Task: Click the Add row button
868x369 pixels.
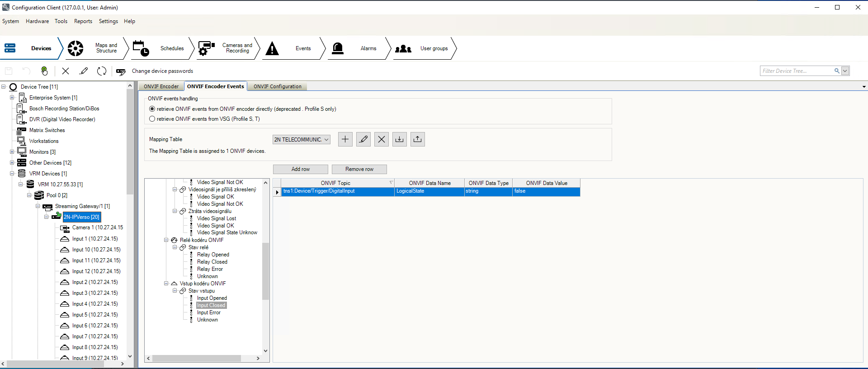Action: point(301,169)
